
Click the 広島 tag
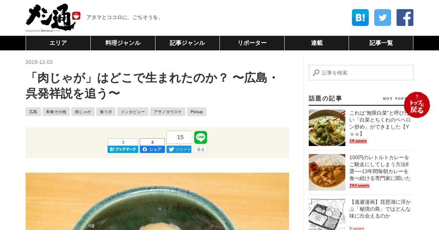coord(33,112)
